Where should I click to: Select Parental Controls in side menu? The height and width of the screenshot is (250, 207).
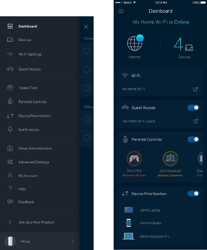(x=32, y=102)
